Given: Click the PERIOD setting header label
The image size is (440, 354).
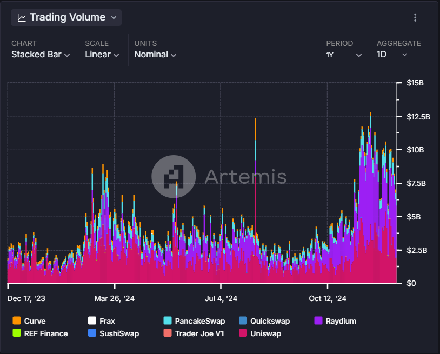Looking at the screenshot, I should click(x=339, y=43).
